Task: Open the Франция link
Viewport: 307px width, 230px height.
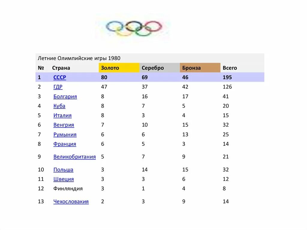Action: point(65,144)
